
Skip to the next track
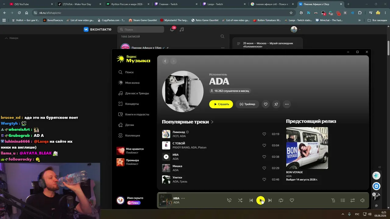(x=270, y=200)
